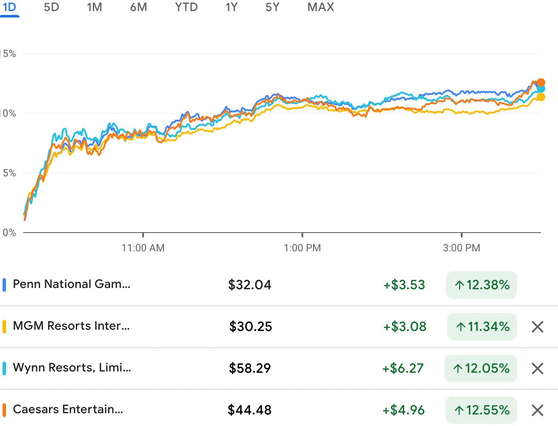Click the $30.25 price value

[x=250, y=327]
